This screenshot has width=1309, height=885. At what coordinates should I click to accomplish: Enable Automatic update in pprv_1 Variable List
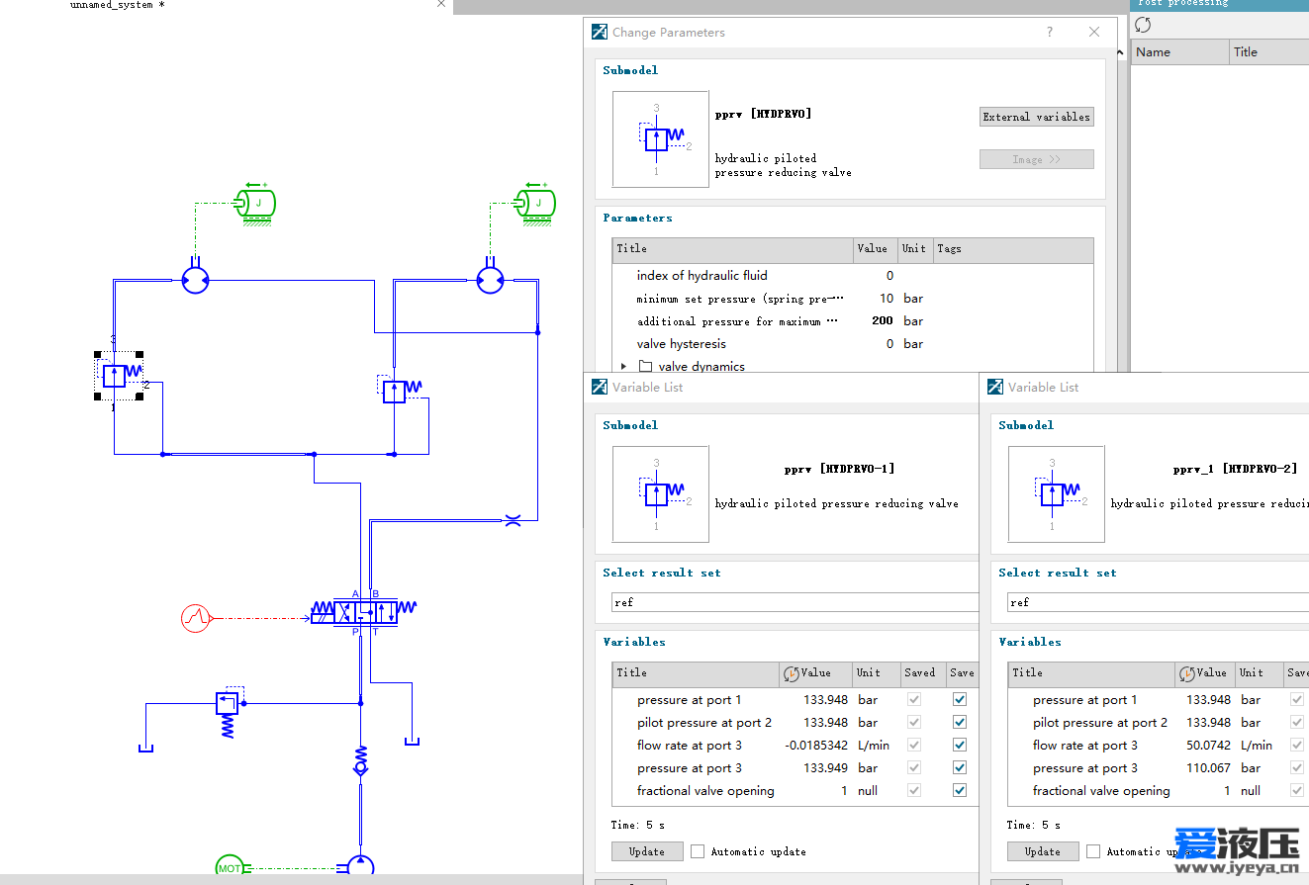tap(1093, 851)
